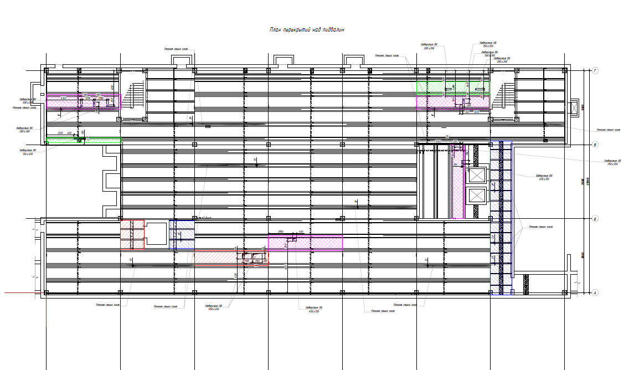
Task: Select the vertical magenta strip beside the elevators
Action: coord(458,183)
